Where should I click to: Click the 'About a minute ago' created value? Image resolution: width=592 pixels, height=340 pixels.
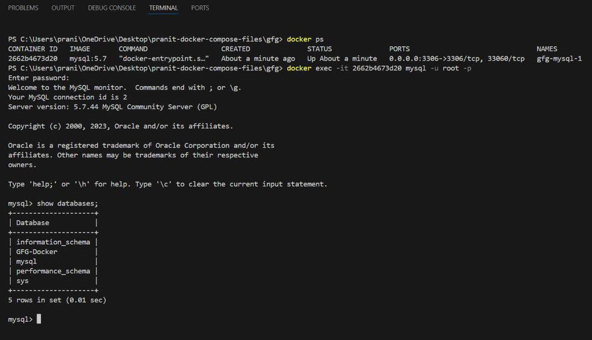pyautogui.click(x=258, y=58)
